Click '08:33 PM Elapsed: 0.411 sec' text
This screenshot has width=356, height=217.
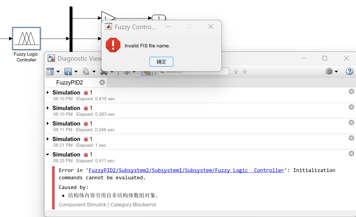pos(84,161)
